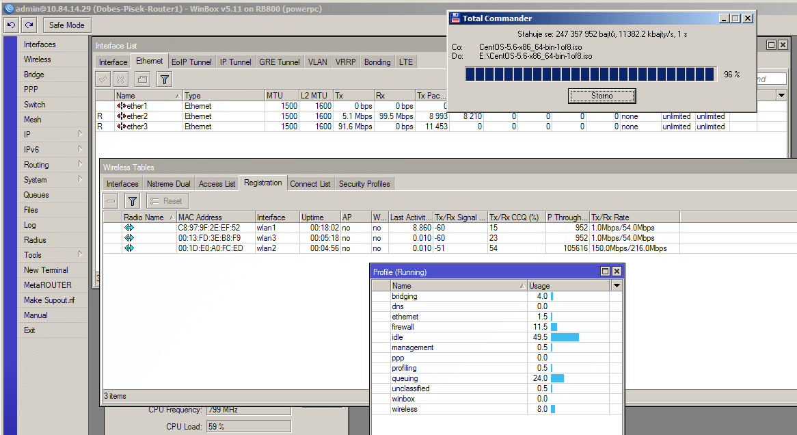Sort Interface List by Name column
The width and height of the screenshot is (797, 435).
point(148,95)
